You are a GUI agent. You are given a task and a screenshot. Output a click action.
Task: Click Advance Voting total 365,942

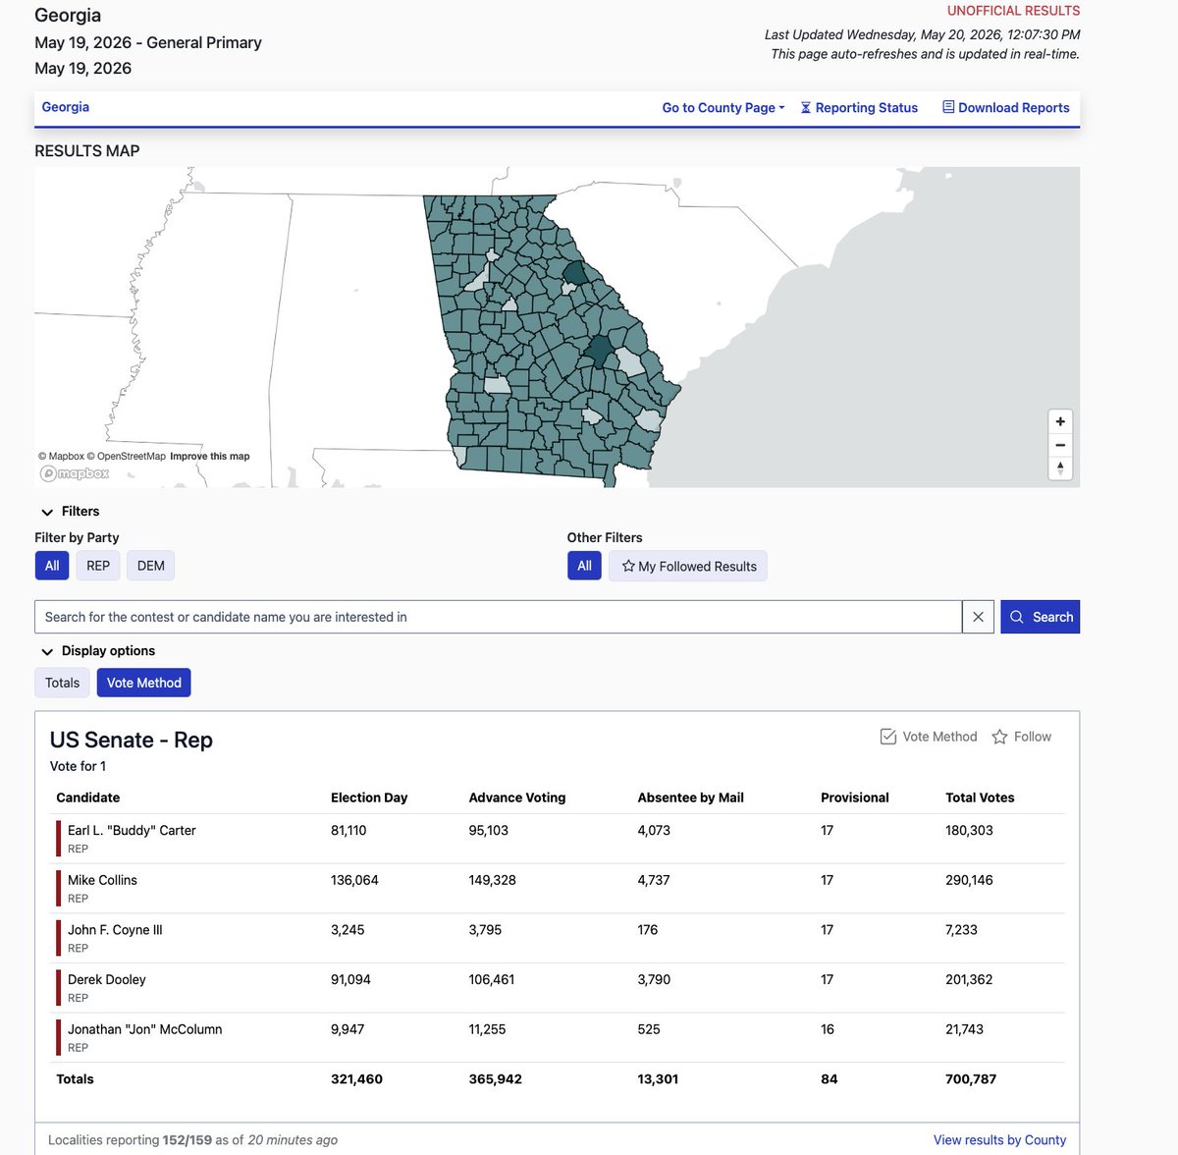click(x=496, y=1079)
